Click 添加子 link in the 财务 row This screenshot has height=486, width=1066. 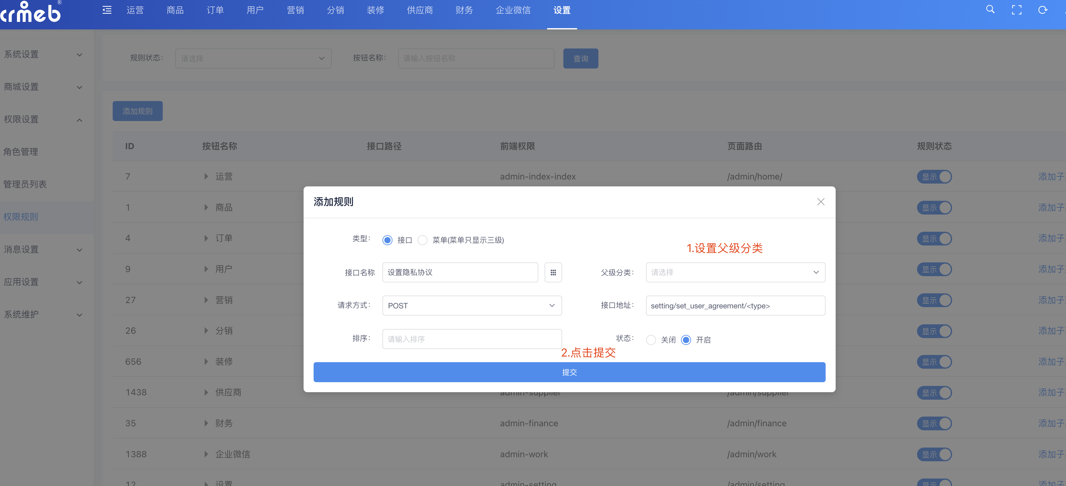(x=1052, y=423)
